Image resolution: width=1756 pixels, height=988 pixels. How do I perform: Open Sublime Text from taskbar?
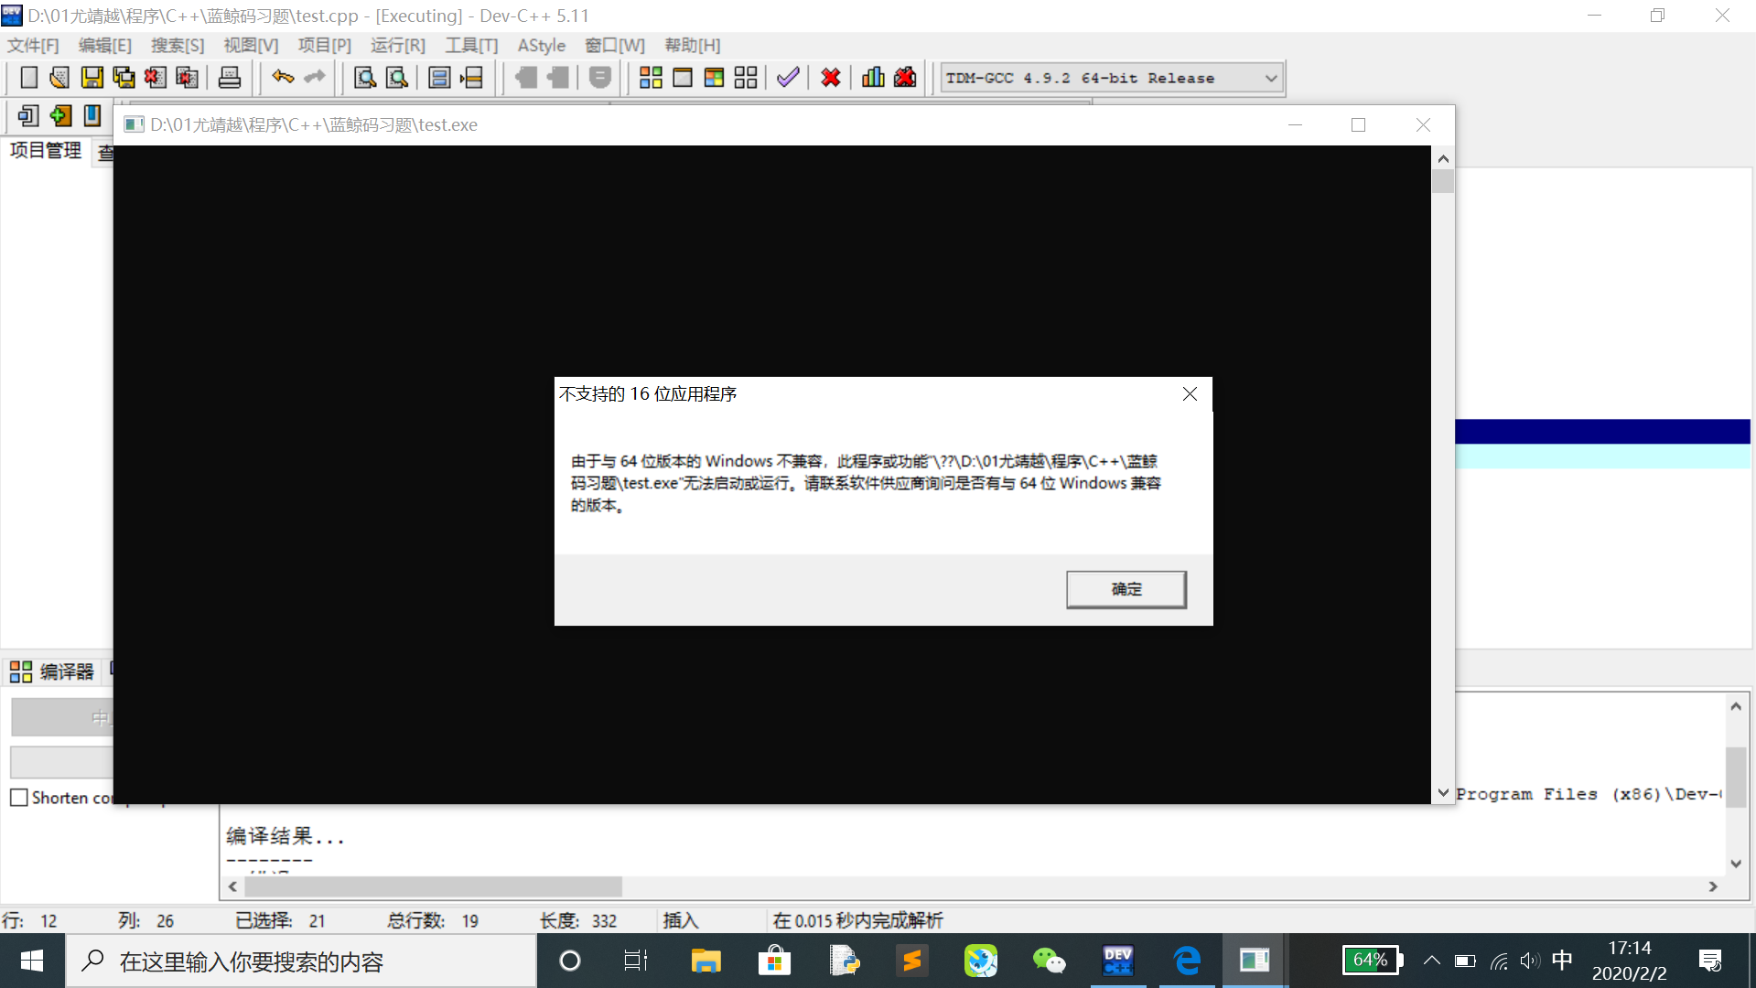click(911, 961)
